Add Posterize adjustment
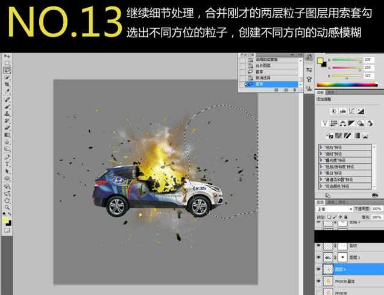This screenshot has height=295, width=384. pyautogui.click(x=338, y=135)
